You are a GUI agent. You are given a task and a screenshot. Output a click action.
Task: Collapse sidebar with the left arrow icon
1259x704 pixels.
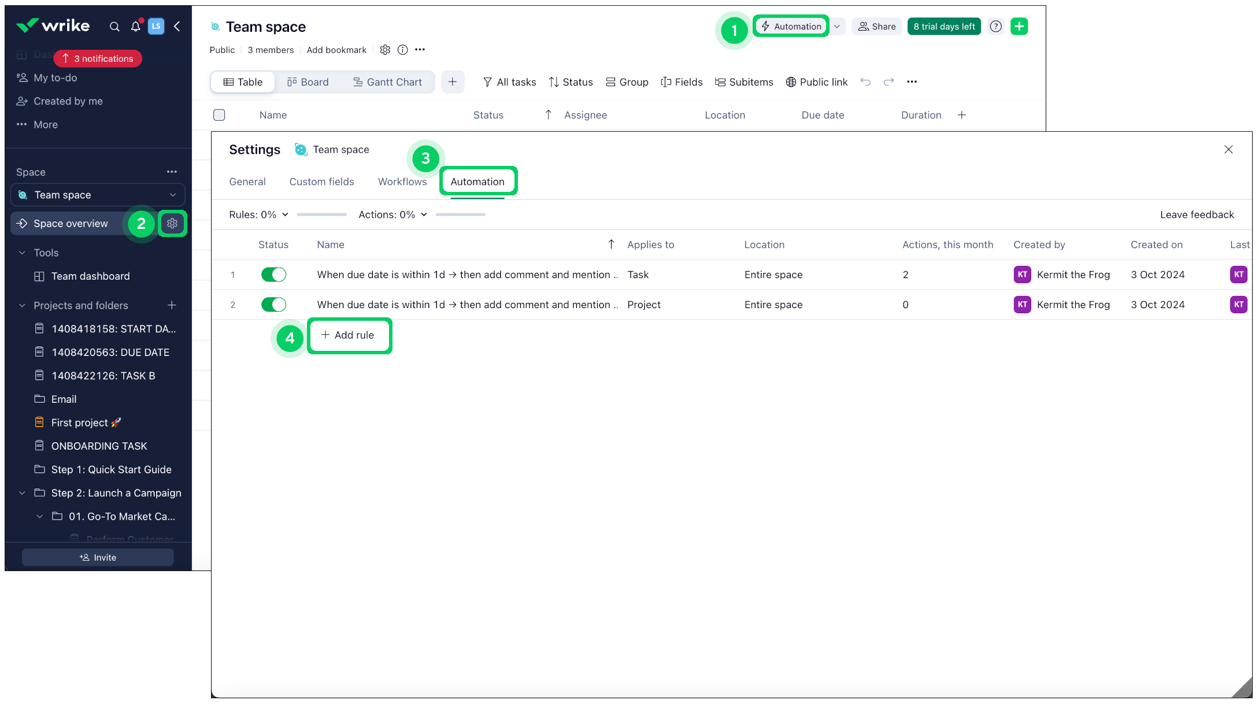point(177,27)
